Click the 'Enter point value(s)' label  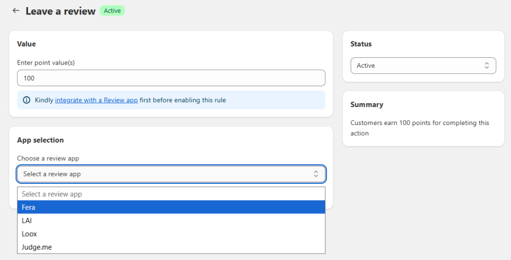click(46, 63)
